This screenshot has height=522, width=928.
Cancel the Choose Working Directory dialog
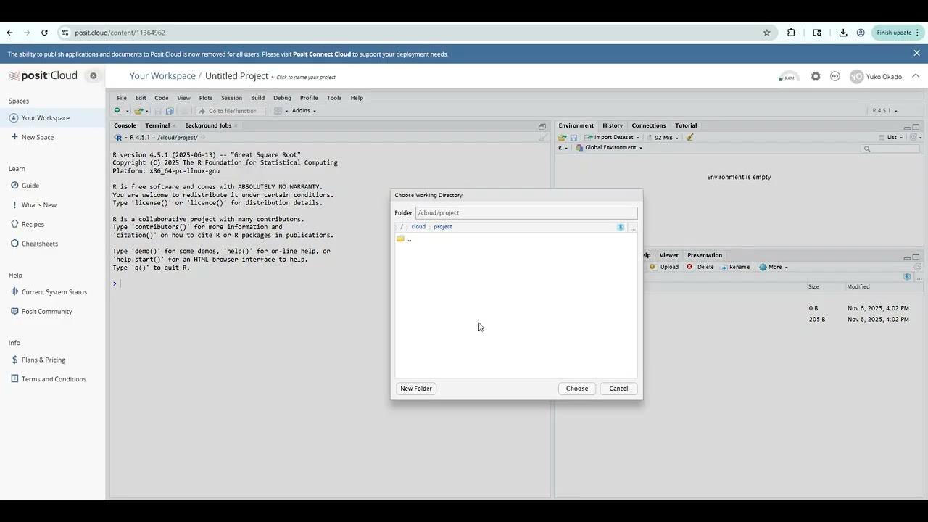point(618,389)
